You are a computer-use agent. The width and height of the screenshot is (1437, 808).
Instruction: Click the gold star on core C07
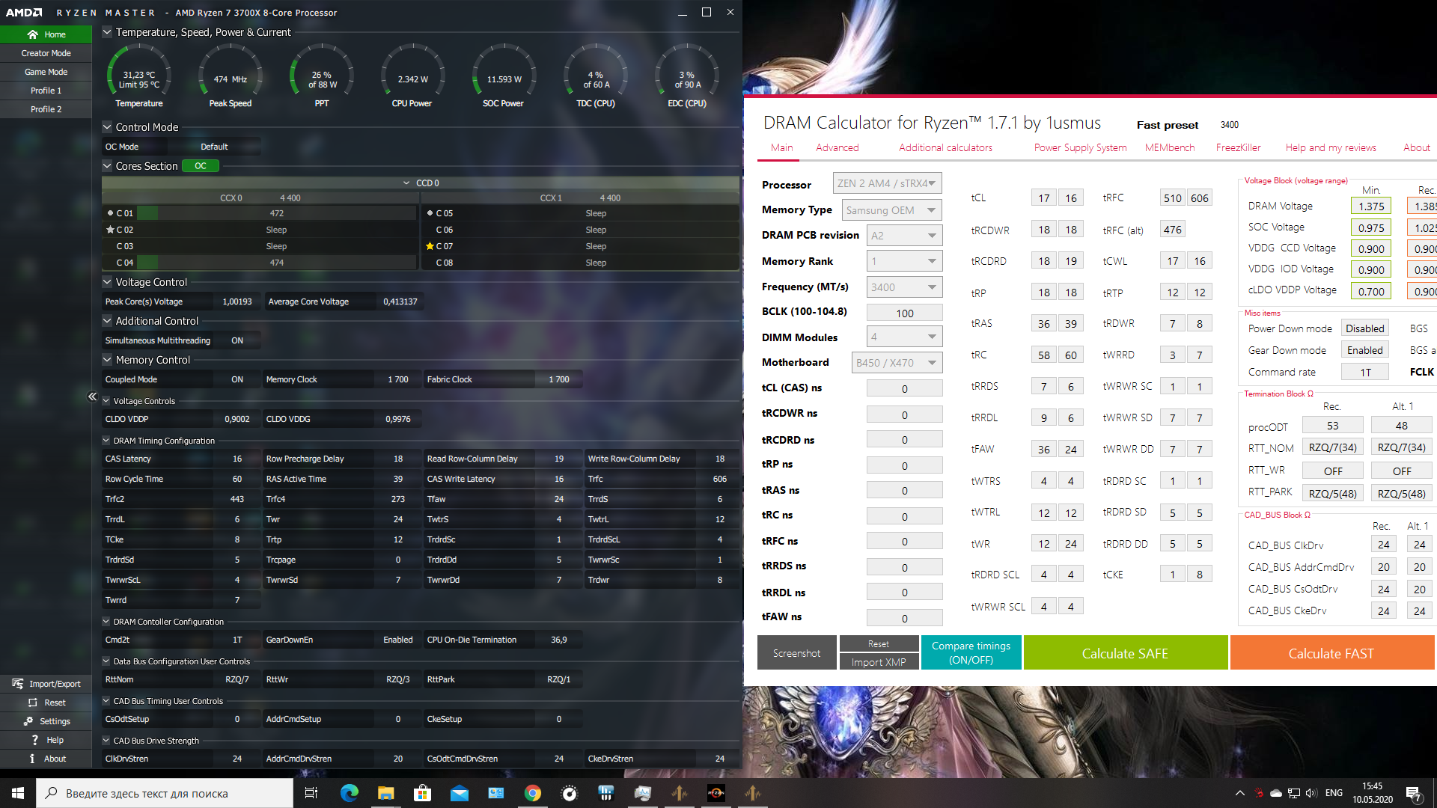click(430, 246)
